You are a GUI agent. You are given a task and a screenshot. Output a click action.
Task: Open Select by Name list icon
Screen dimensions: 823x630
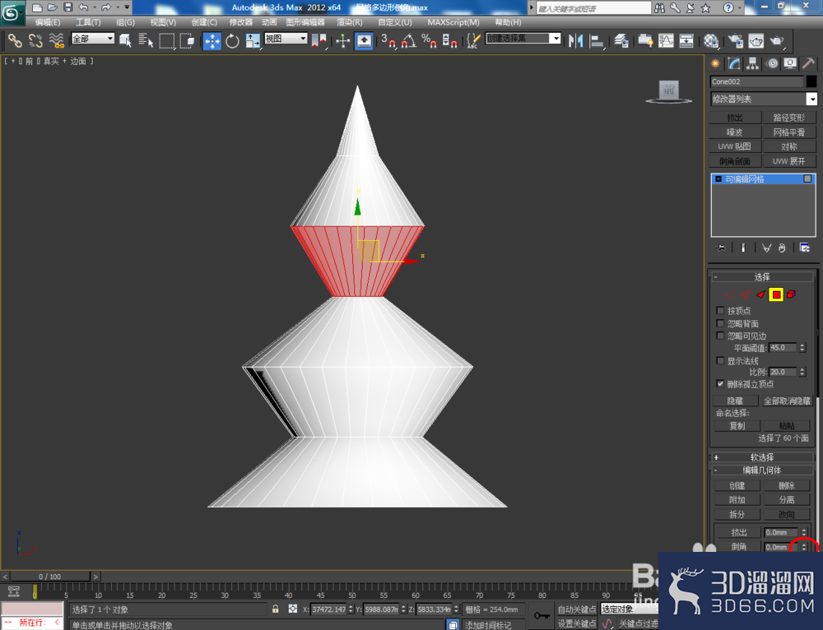point(146,40)
